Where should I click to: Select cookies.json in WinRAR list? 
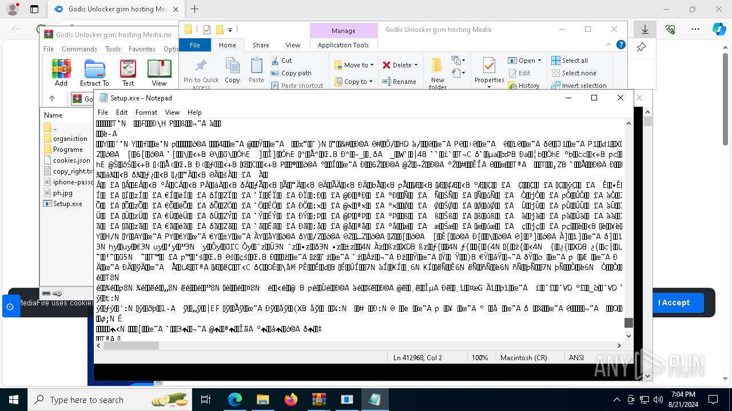coord(67,160)
